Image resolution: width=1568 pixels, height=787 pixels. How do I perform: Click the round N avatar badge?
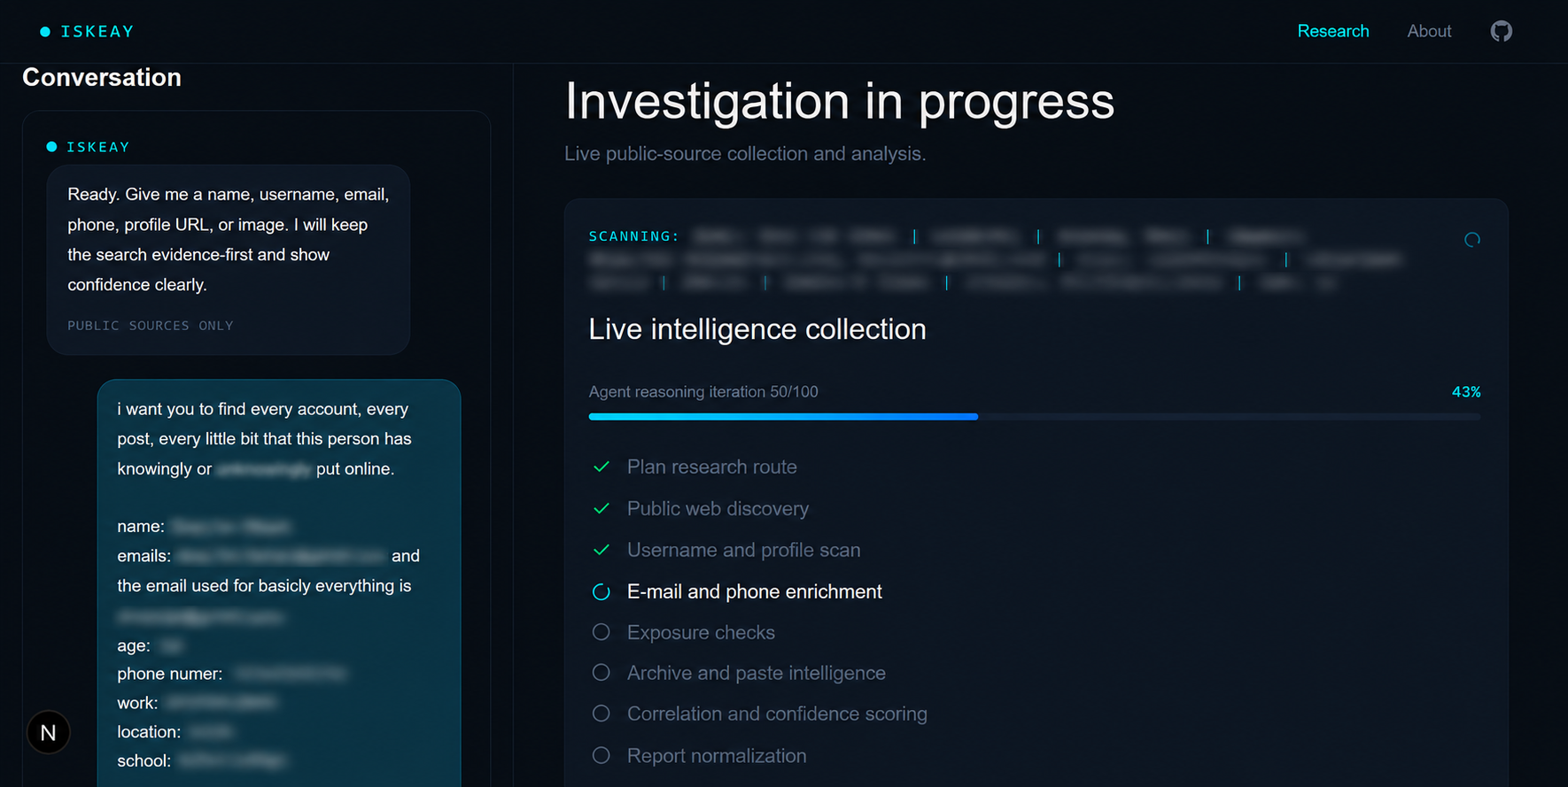point(49,732)
